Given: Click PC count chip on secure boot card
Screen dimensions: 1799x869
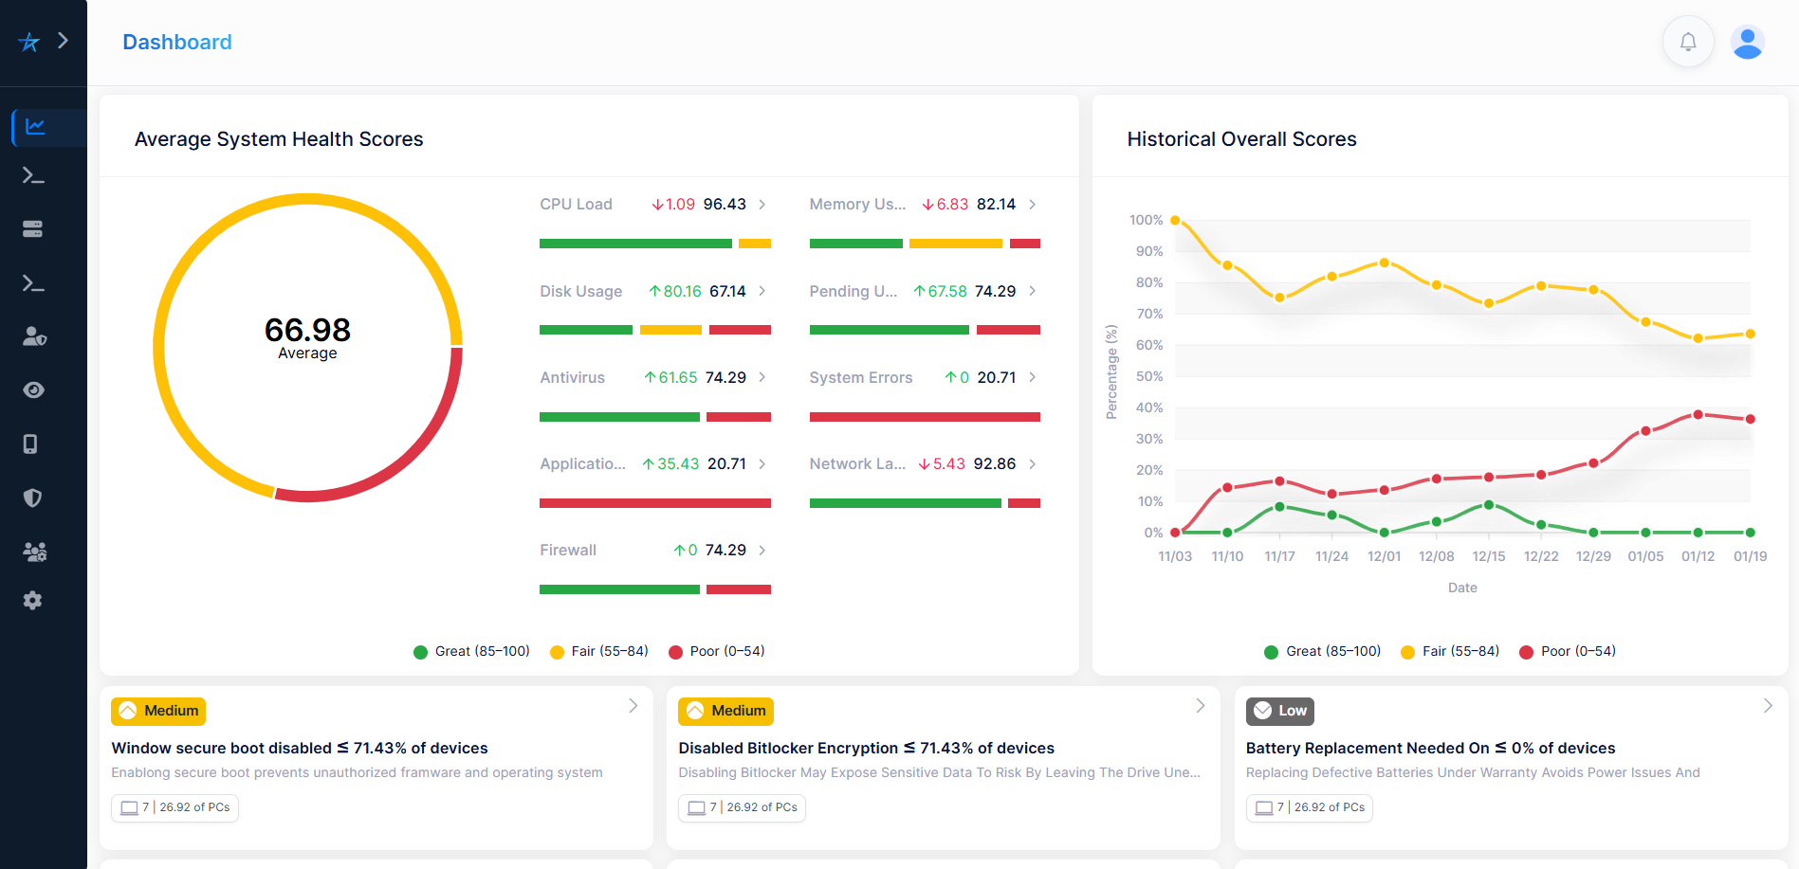Looking at the screenshot, I should [175, 807].
